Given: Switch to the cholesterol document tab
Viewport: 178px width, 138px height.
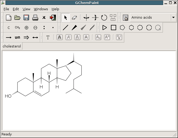Looking at the screenshot, I should click(x=12, y=46).
